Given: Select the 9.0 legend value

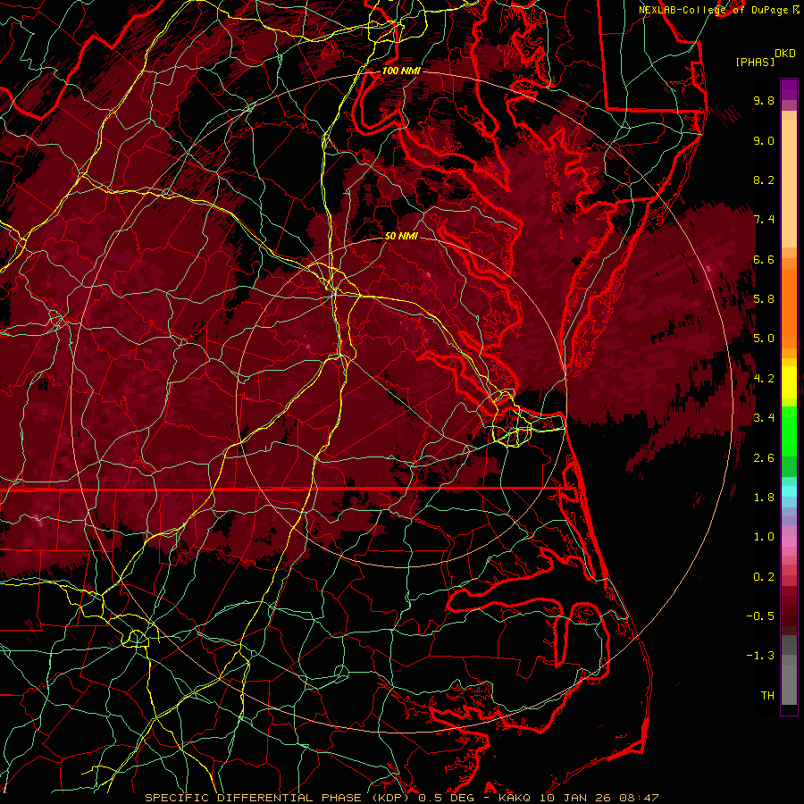Looking at the screenshot, I should click(x=764, y=140).
